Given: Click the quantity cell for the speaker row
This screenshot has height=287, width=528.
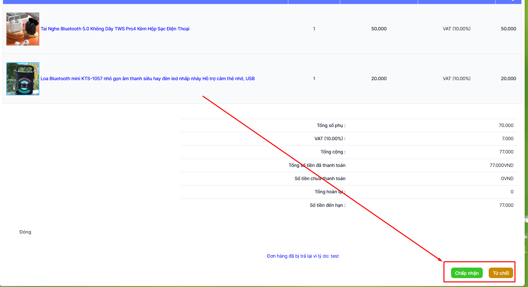Looking at the screenshot, I should tap(314, 79).
